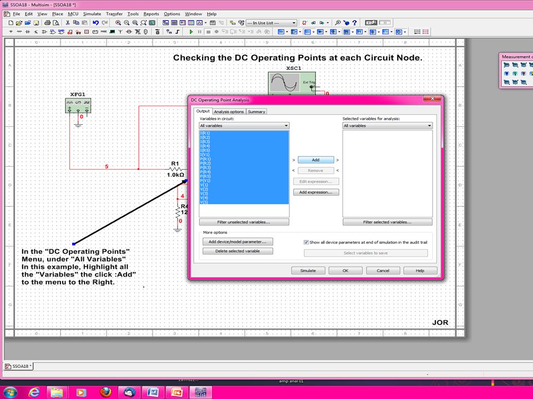Click the Stop simulation square button
Image resolution: width=533 pixels, height=399 pixels.
(x=208, y=32)
